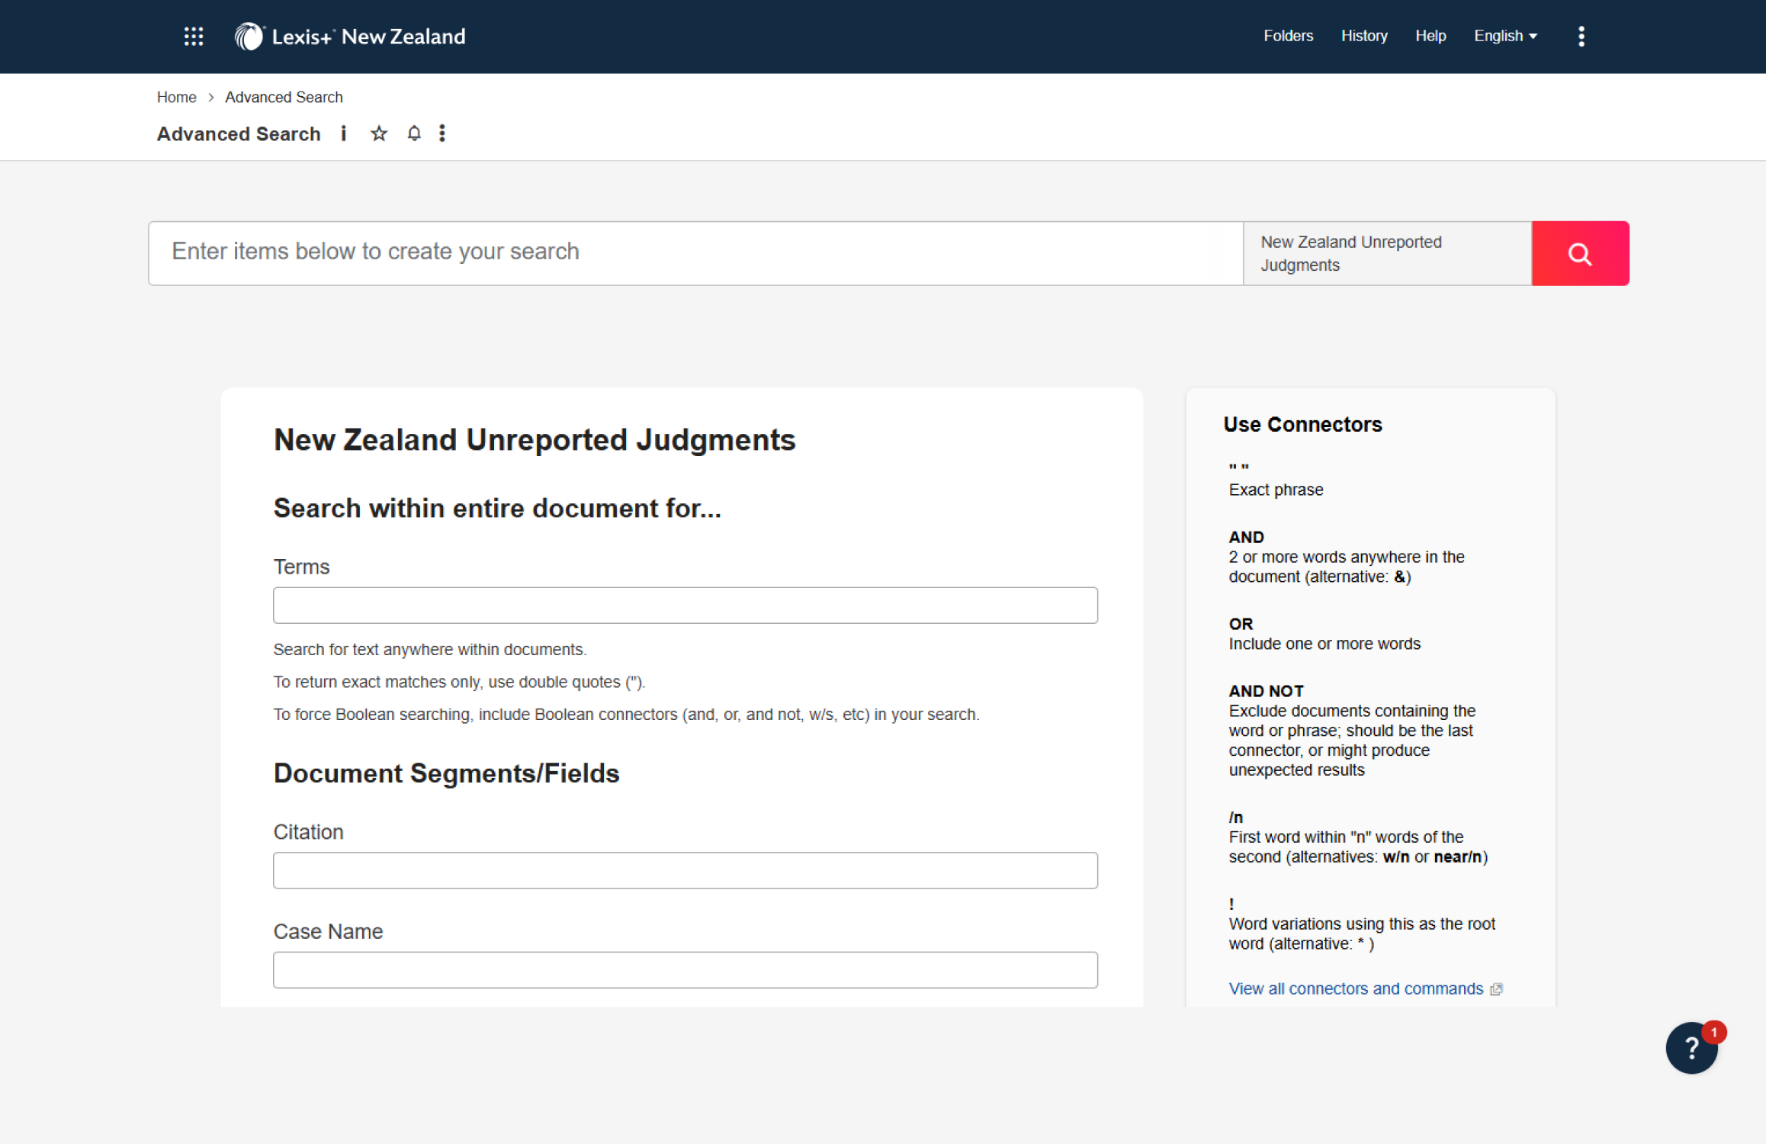Open the Folders menu item
This screenshot has height=1144, width=1766.
pyautogui.click(x=1288, y=36)
